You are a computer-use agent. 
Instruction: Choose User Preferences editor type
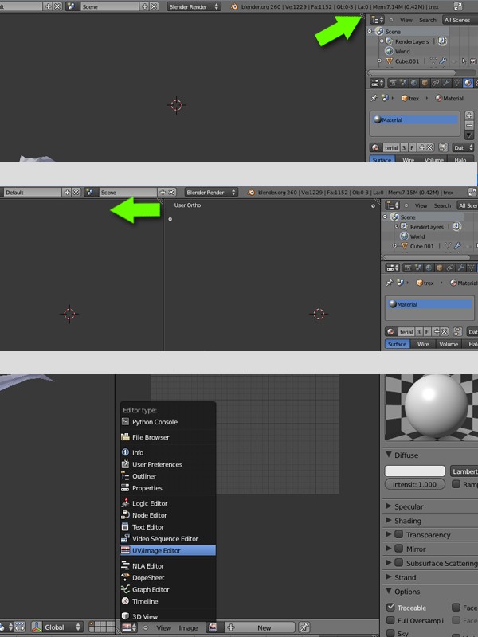[x=168, y=464]
